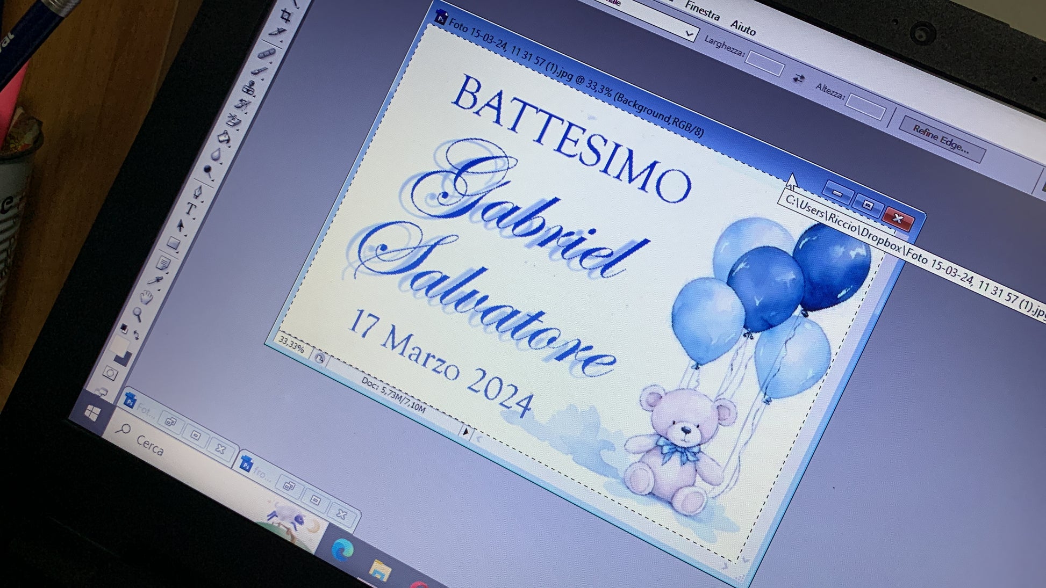Image resolution: width=1046 pixels, height=588 pixels.
Task: Open the Finestra menu
Action: coord(702,11)
